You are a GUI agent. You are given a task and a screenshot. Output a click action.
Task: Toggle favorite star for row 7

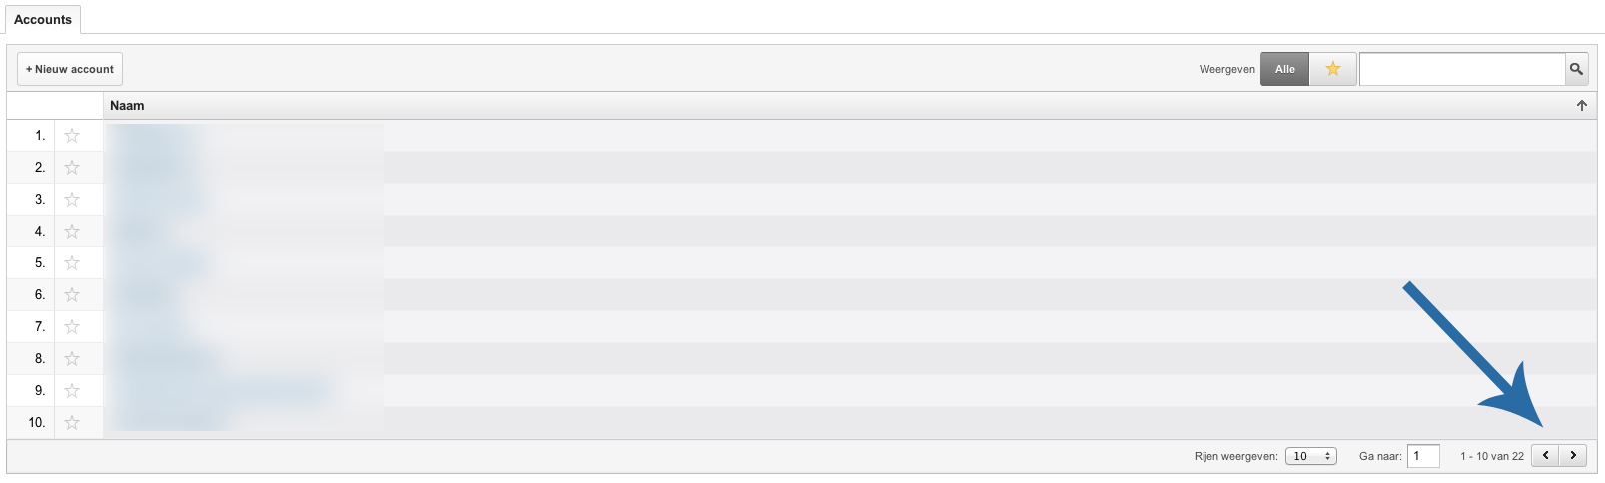72,327
